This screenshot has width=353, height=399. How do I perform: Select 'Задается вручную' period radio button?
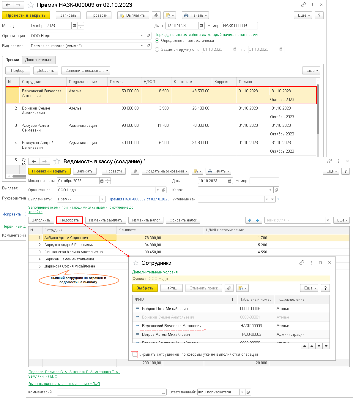pos(157,50)
